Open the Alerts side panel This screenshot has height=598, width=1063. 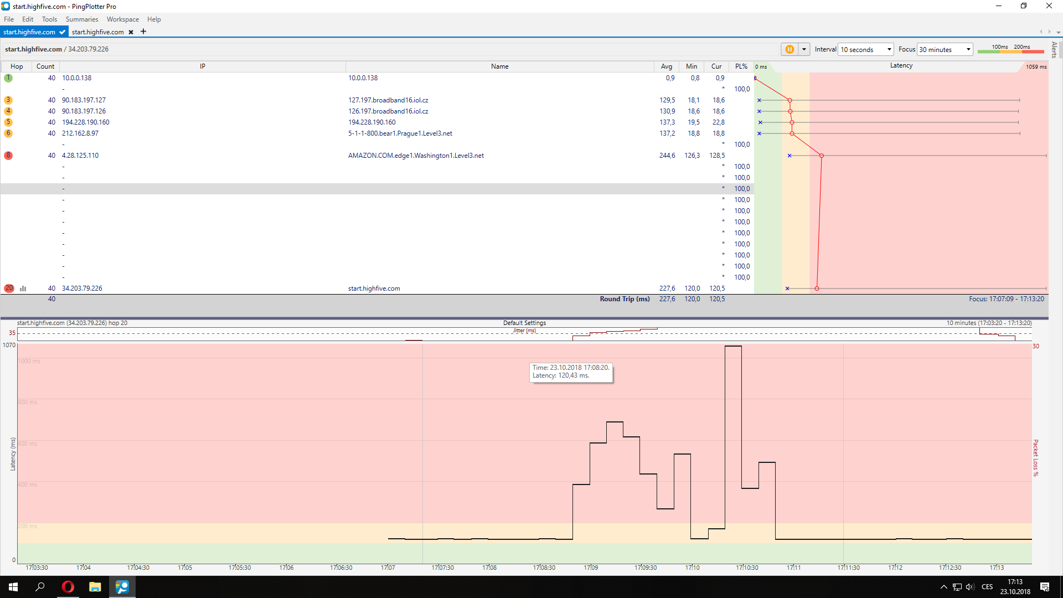pos(1054,50)
